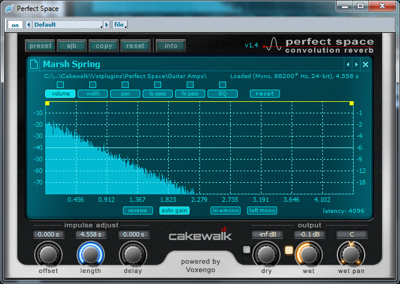
Task: Click the wet level knob
Action: [308, 255]
